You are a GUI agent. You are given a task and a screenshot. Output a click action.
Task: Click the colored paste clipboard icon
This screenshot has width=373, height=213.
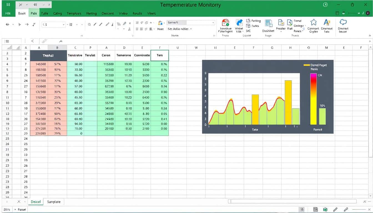pyautogui.click(x=160, y=23)
